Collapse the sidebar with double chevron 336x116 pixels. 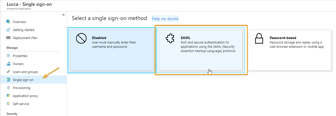[x=64, y=15]
